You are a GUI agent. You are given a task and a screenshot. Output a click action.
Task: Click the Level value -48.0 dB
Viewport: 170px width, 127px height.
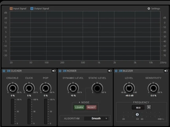pyautogui.click(x=129, y=96)
